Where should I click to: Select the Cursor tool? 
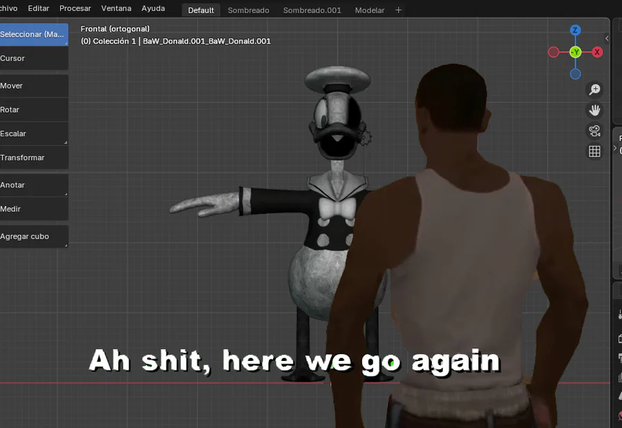34,58
